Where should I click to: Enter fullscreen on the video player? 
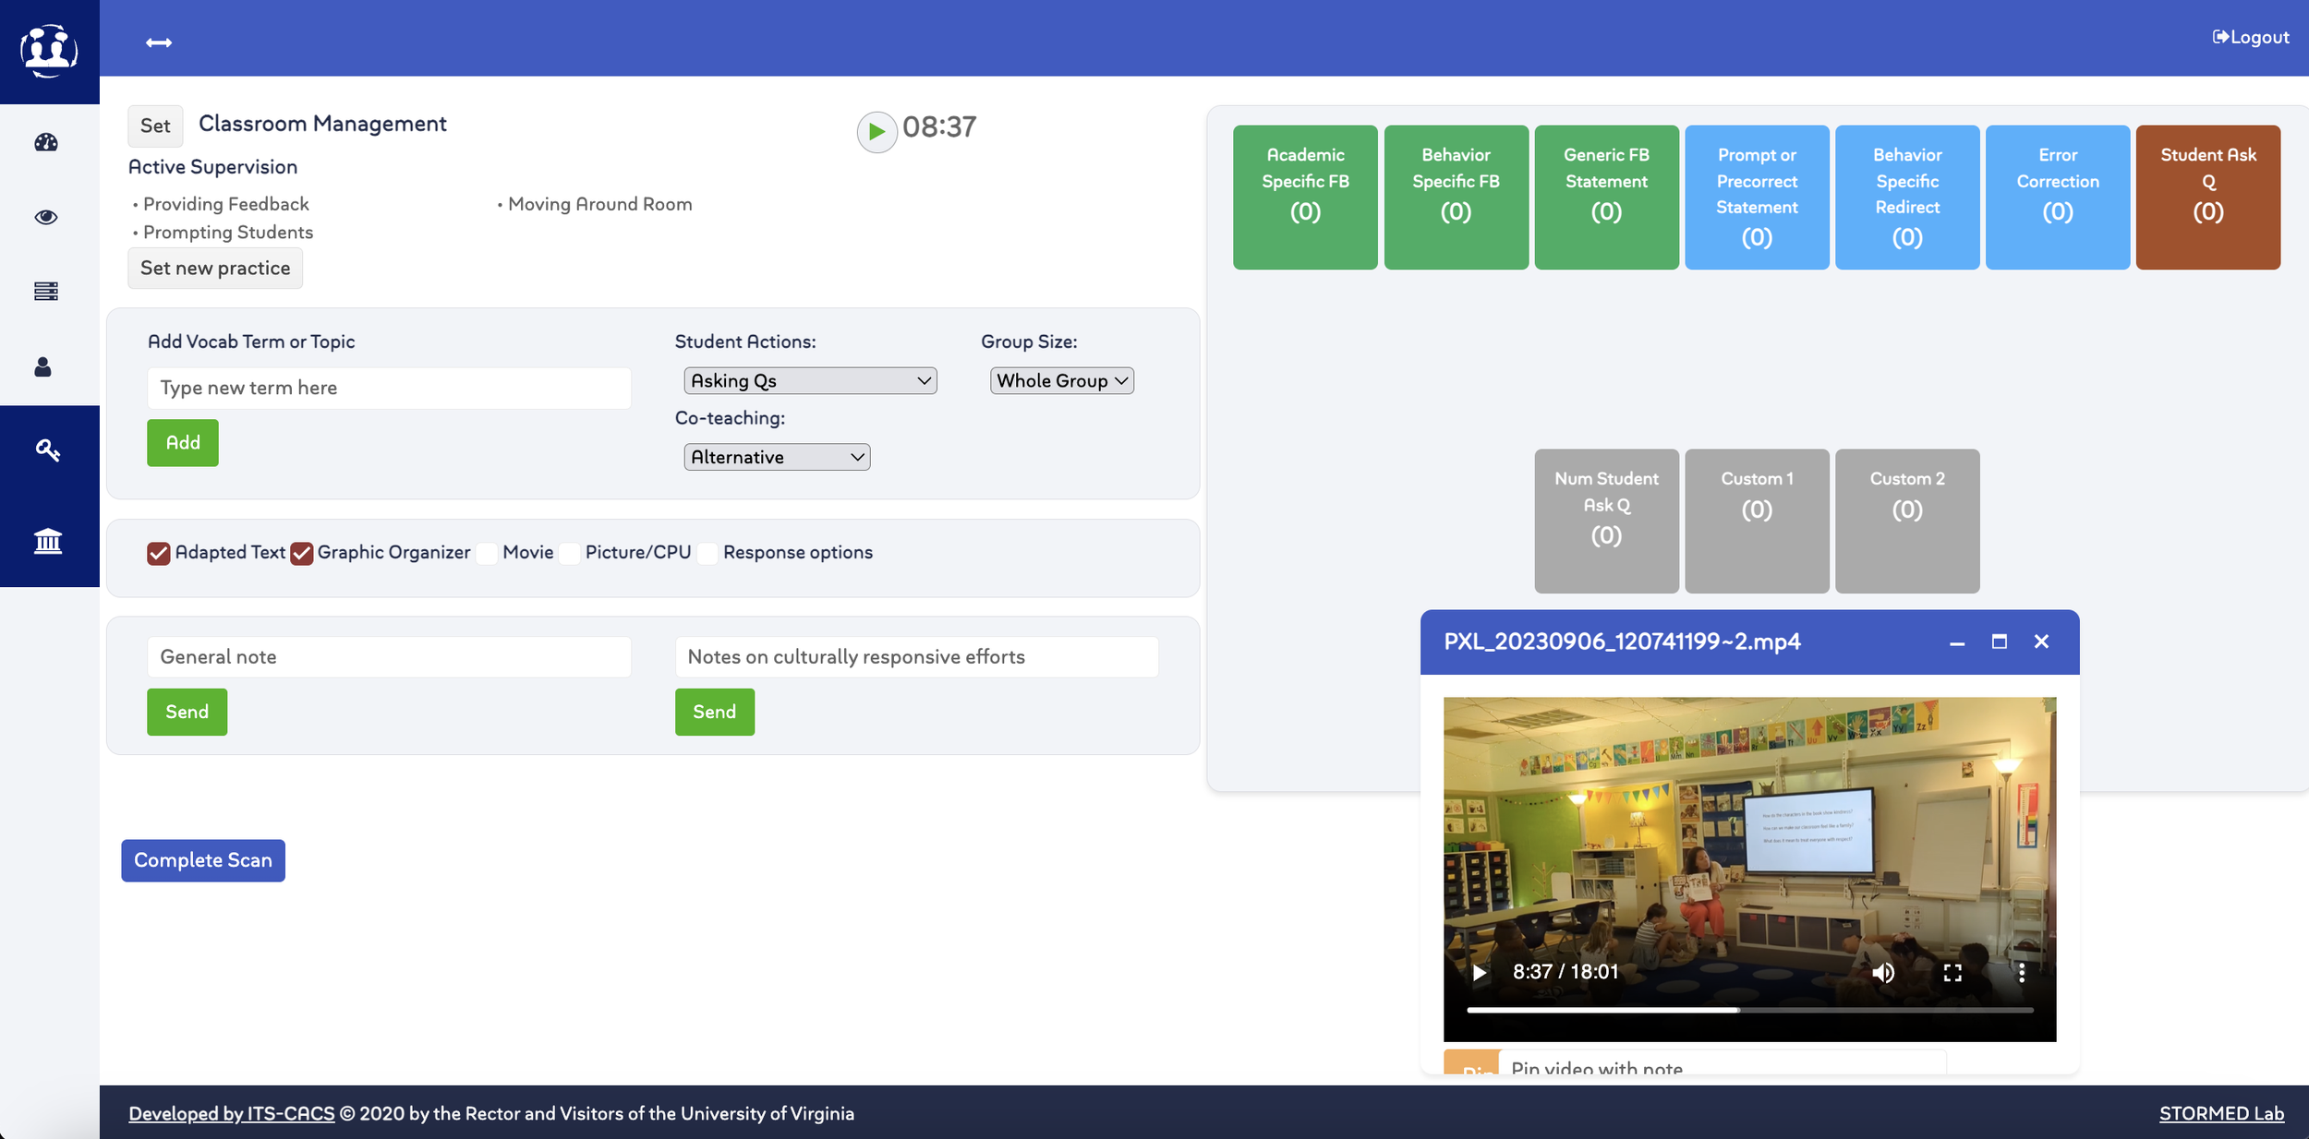pyautogui.click(x=1952, y=973)
